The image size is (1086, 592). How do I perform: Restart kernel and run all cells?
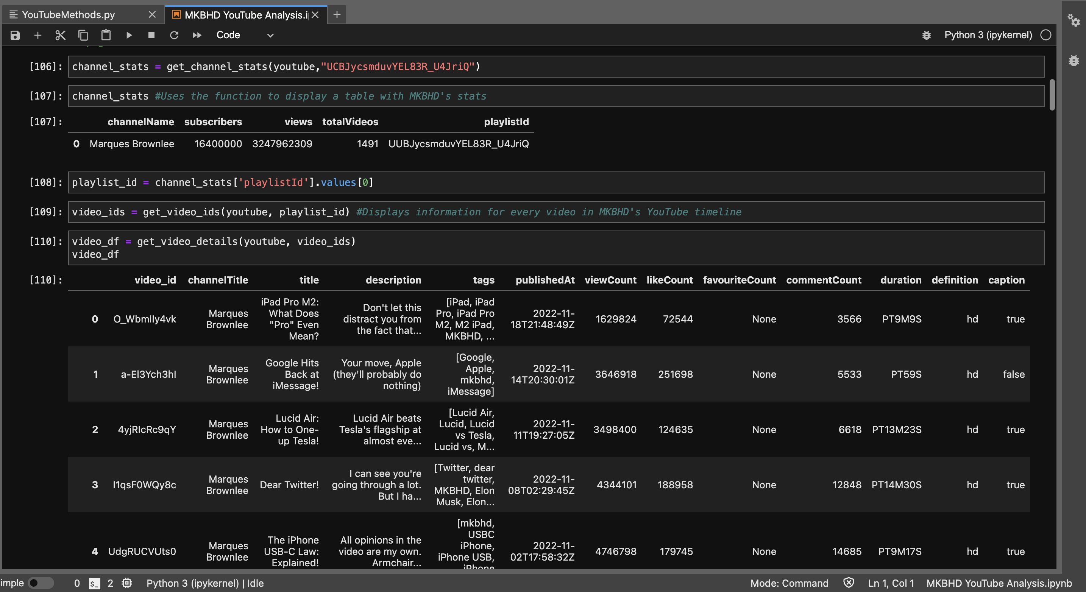click(197, 36)
